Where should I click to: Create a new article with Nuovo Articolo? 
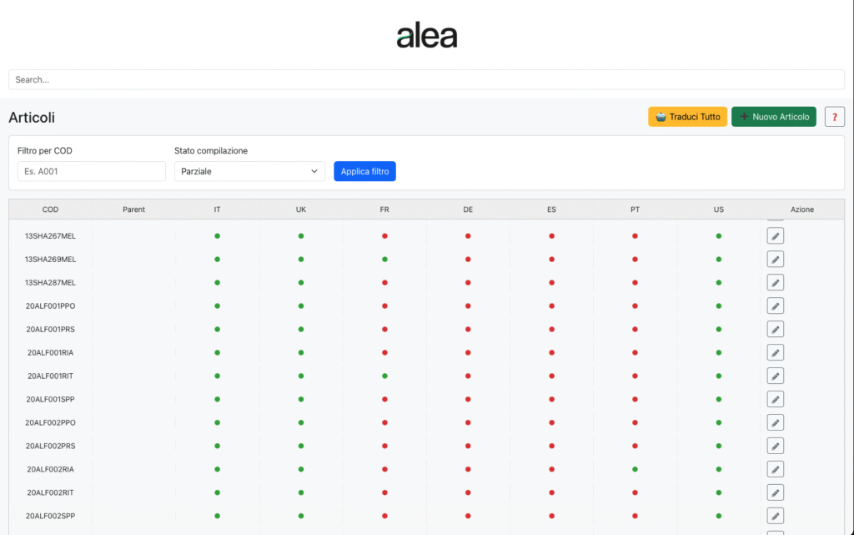(x=773, y=117)
